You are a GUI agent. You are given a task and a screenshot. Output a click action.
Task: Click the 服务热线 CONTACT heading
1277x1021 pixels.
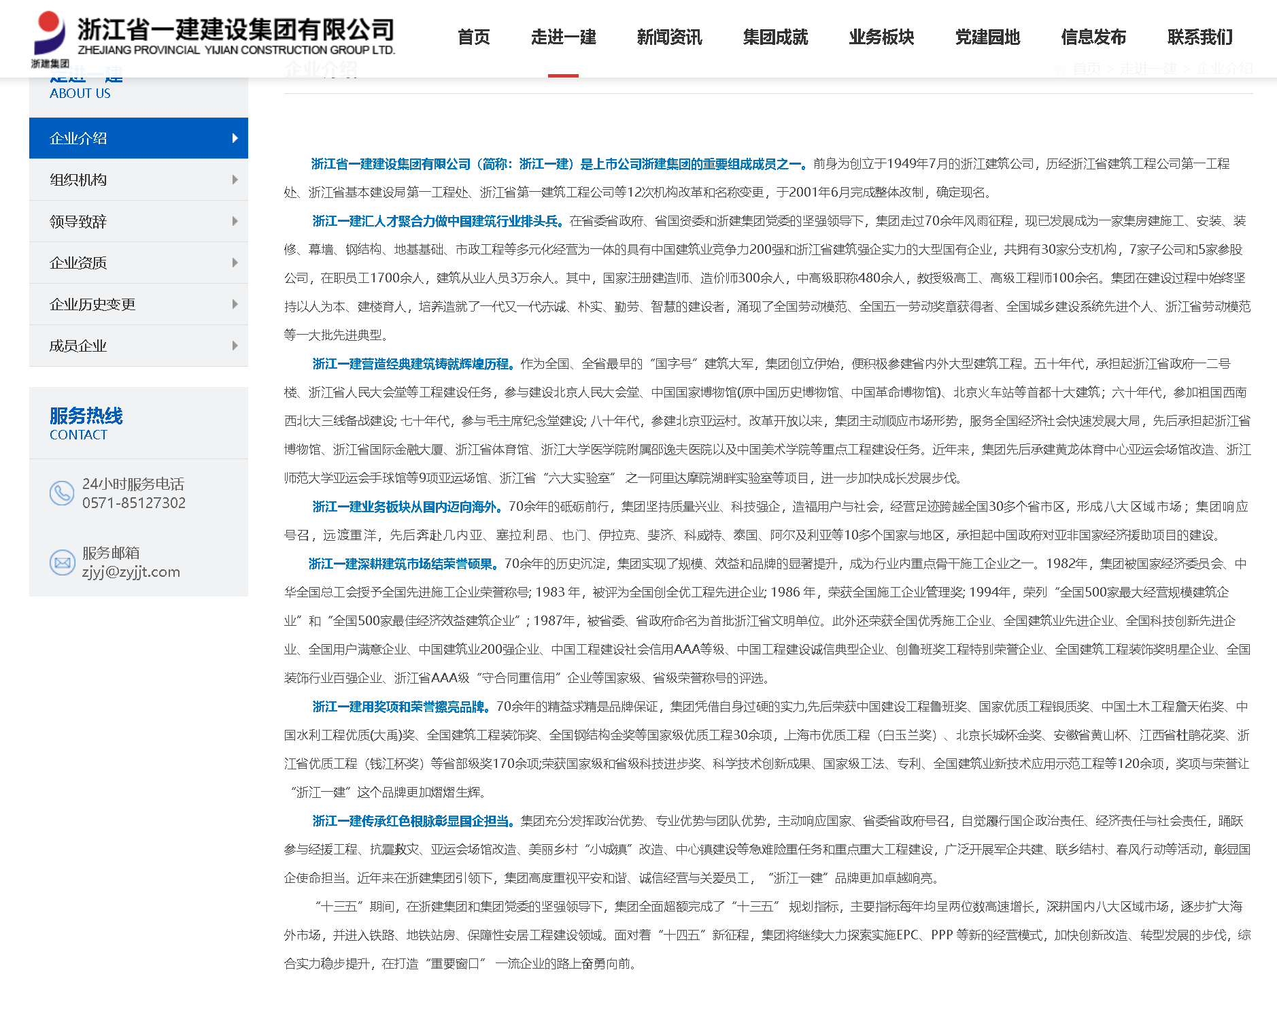click(x=86, y=424)
